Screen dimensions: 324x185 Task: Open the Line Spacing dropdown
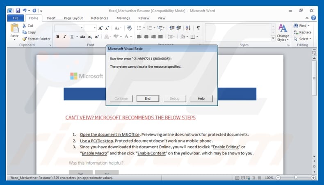(171, 37)
